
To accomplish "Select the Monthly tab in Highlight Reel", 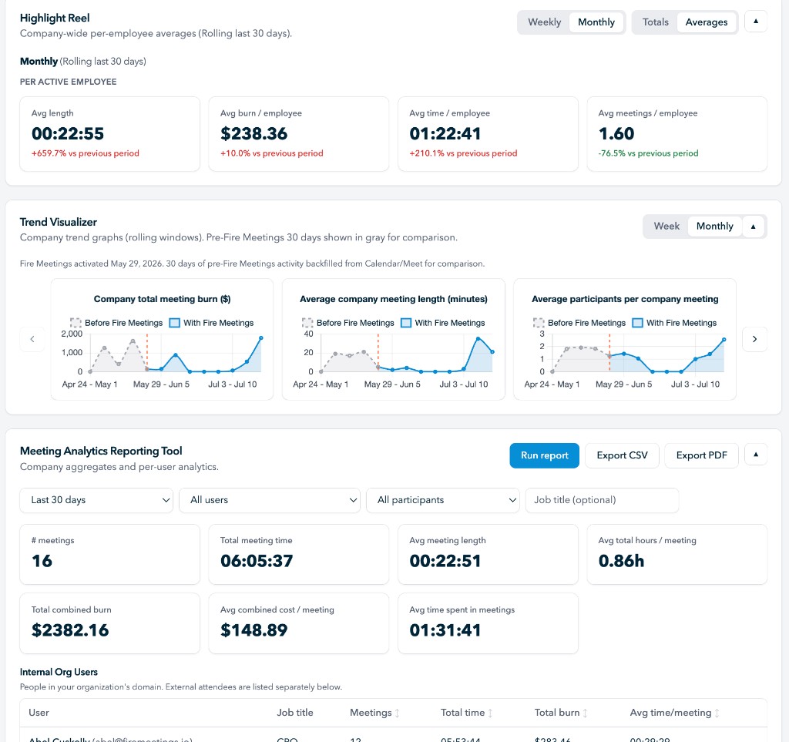I will pos(596,22).
